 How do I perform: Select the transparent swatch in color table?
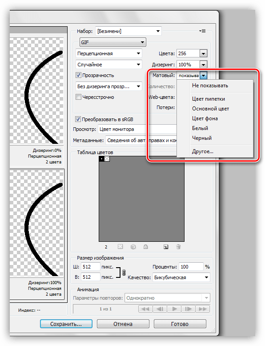coord(107,159)
